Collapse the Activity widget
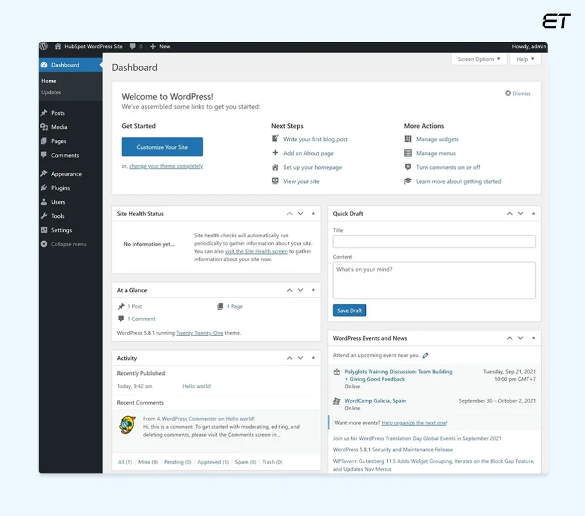This screenshot has height=516, width=585. pyautogui.click(x=313, y=358)
